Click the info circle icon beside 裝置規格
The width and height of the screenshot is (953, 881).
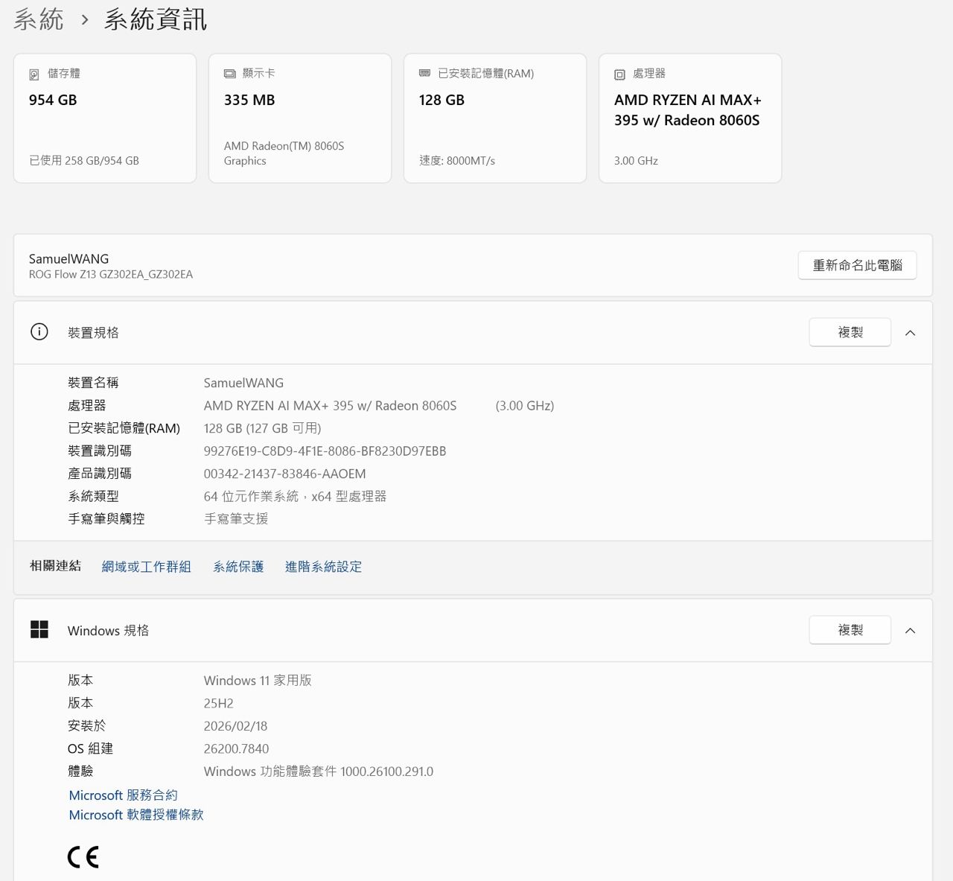39,332
